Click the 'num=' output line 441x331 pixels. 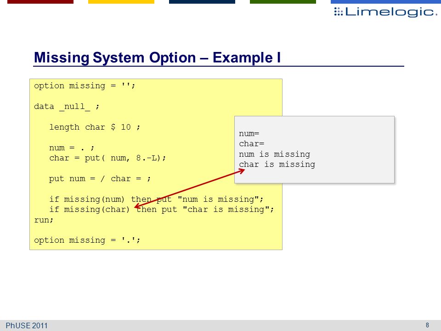249,134
